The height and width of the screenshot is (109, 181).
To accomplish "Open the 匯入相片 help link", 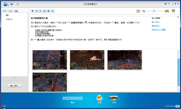I will pyautogui.click(x=156, y=22).
